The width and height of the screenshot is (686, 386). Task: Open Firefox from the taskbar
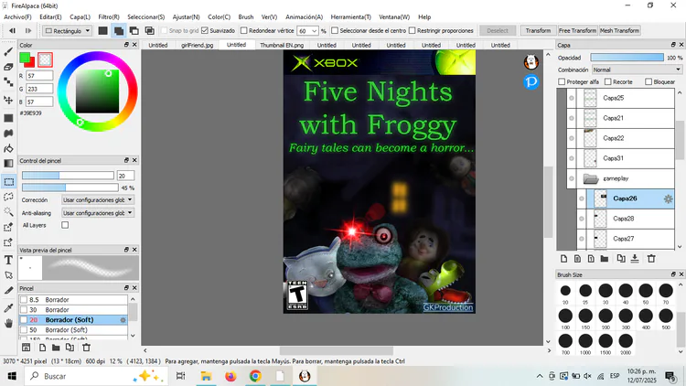click(x=230, y=376)
